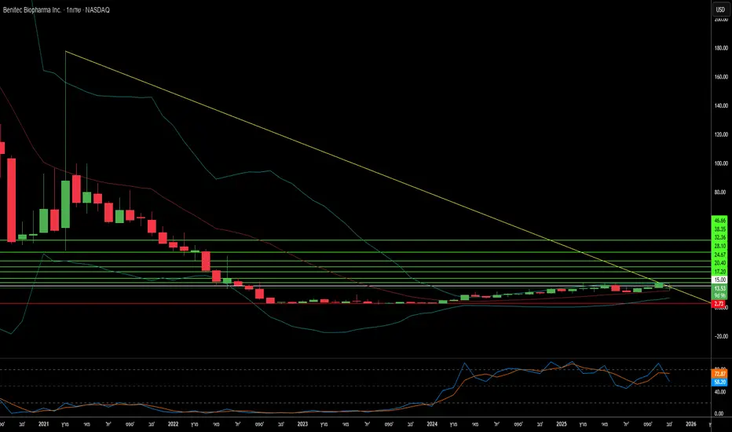This screenshot has width=732, height=432.
Task: Select the 13.53 current price label
Action: pos(719,289)
